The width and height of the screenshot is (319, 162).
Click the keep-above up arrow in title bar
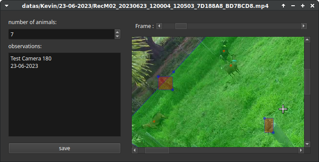[x=283, y=6]
